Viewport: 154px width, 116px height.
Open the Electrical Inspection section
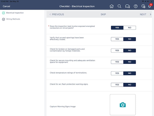click(15, 13)
